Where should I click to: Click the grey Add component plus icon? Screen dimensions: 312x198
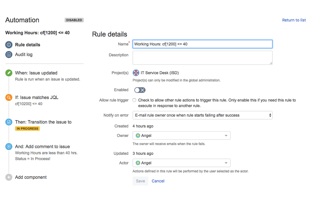[9, 177]
